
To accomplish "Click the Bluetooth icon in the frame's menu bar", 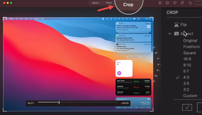I will tap(111, 19).
